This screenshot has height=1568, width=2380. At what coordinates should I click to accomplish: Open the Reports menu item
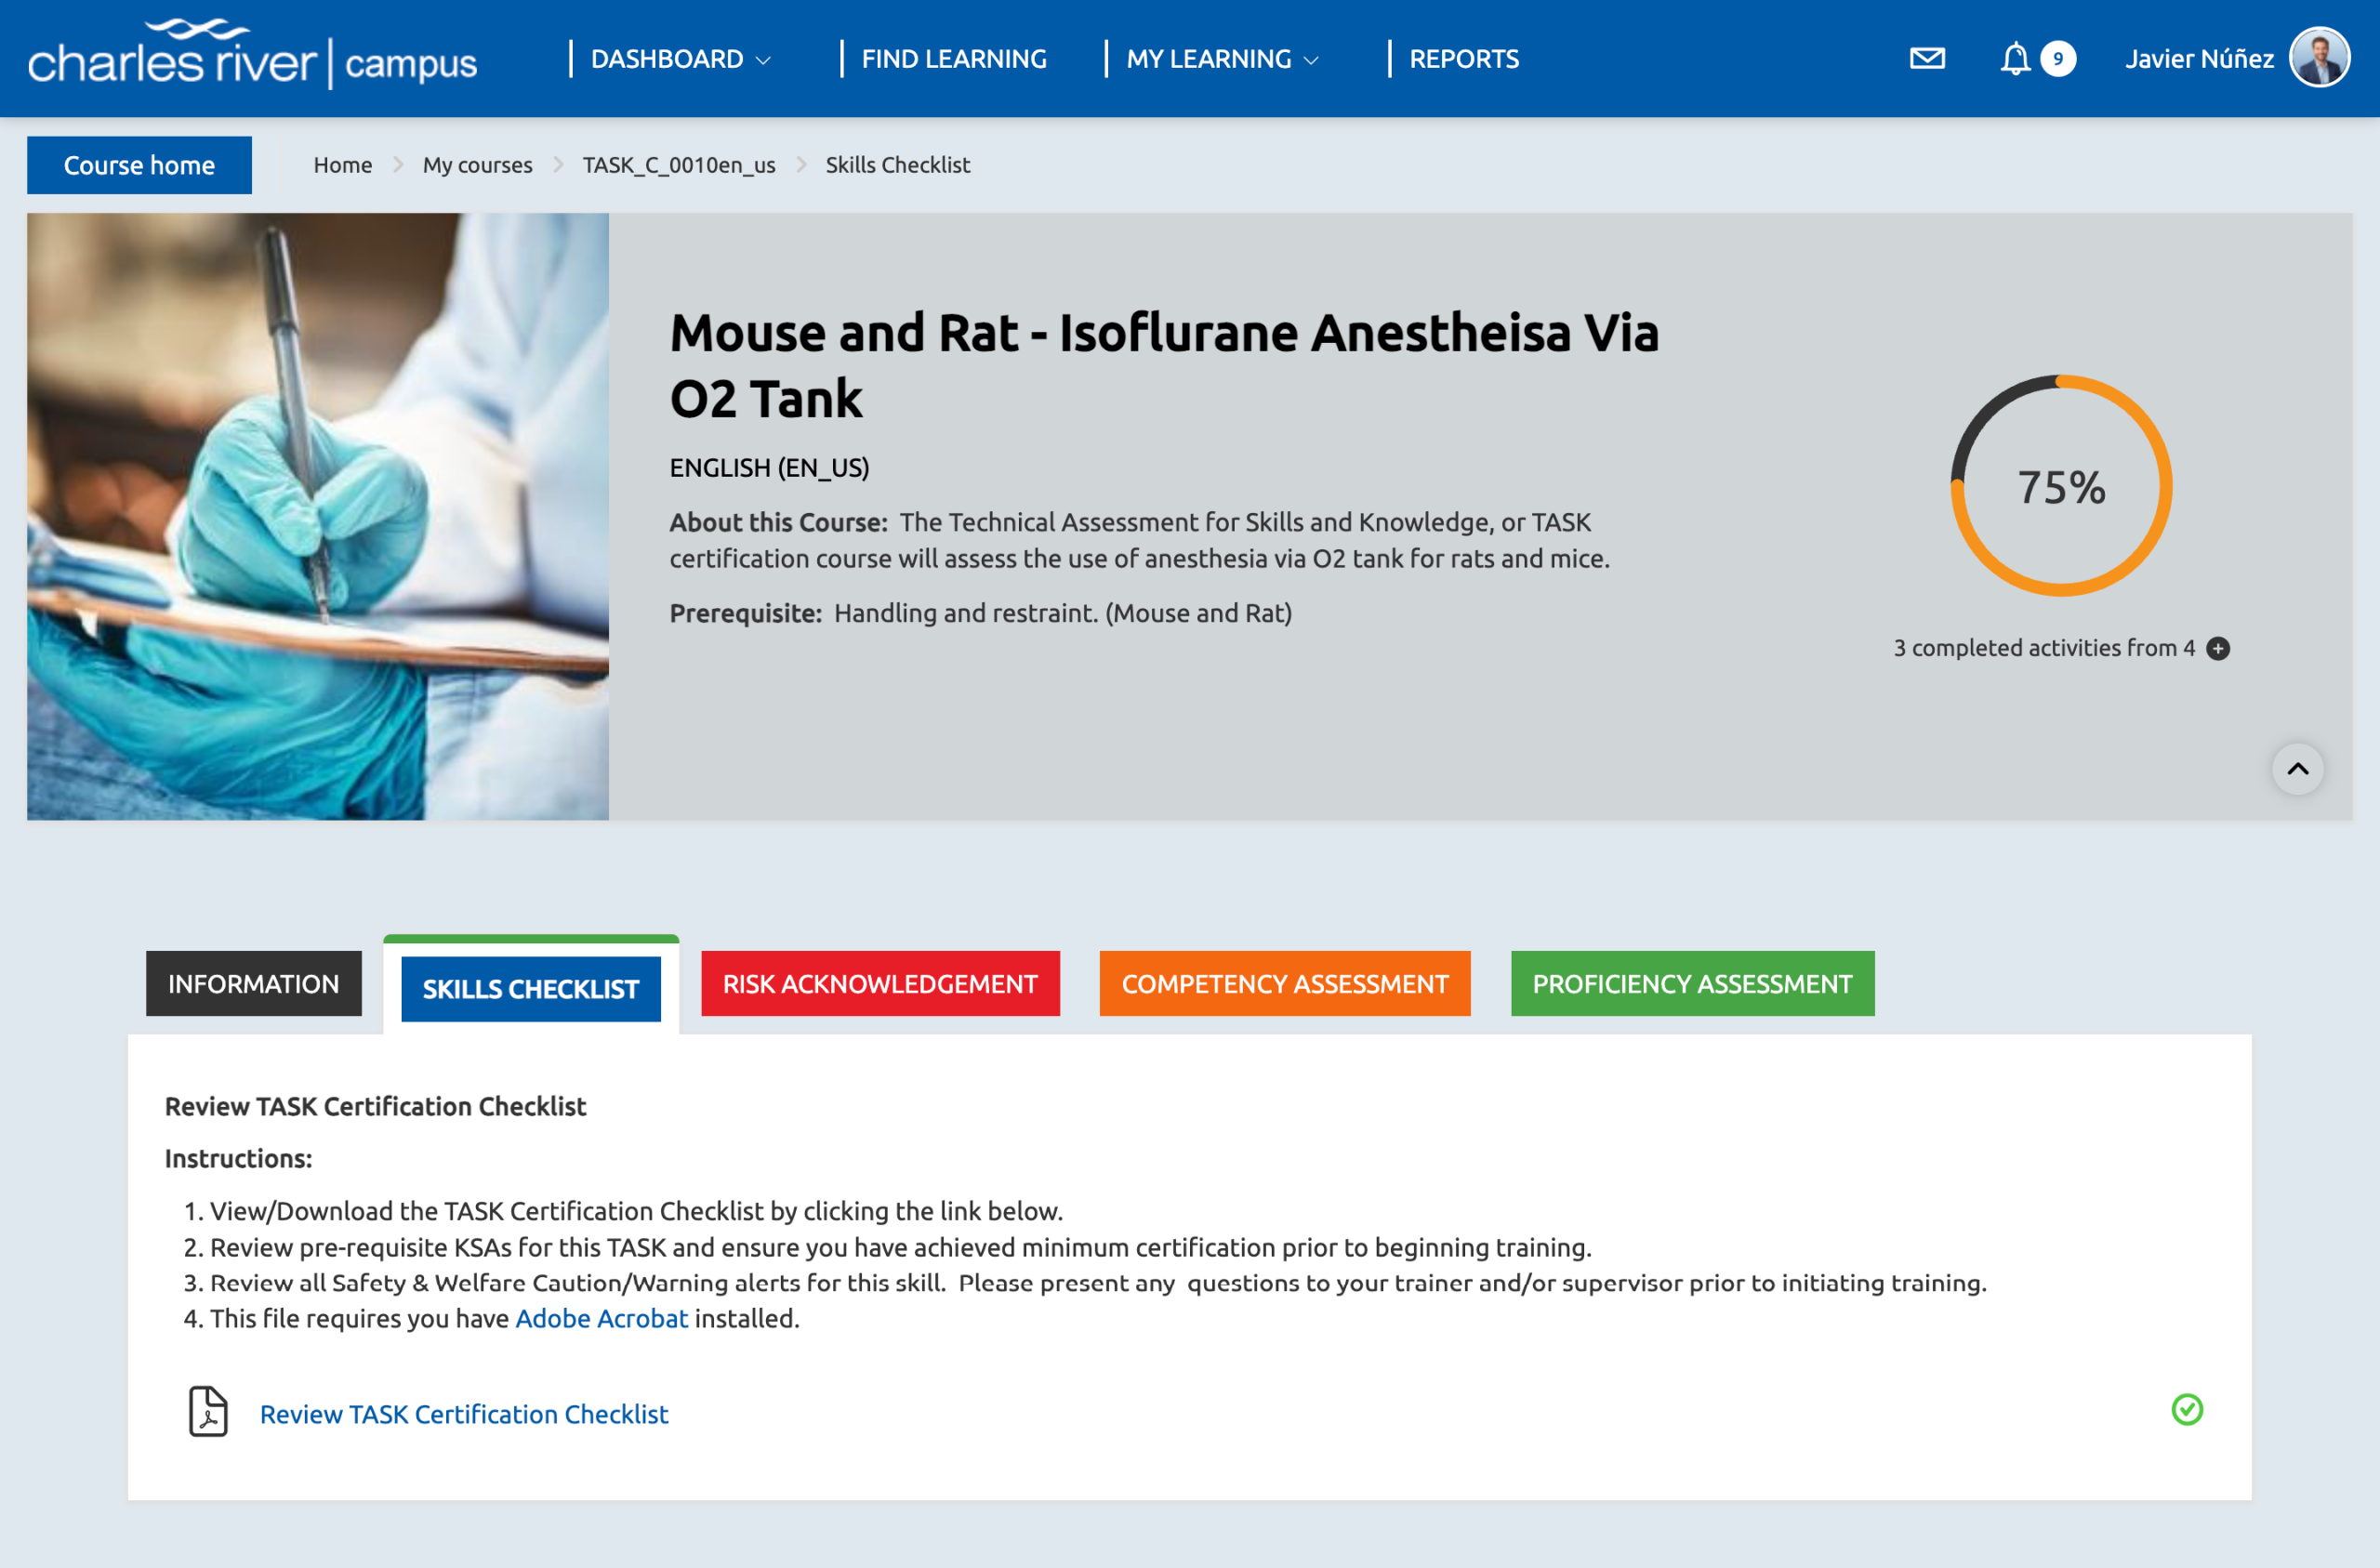point(1463,59)
